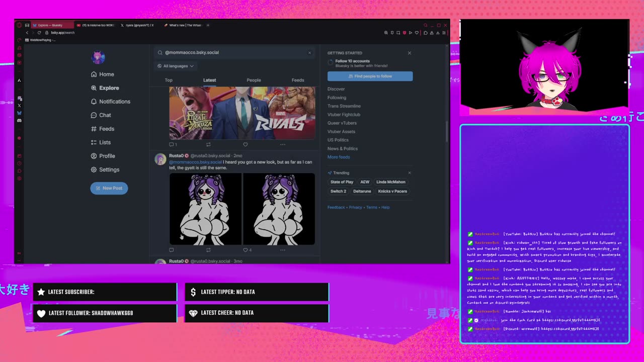
Task: Switch to the YouTube Hololive browser tab
Action: pyautogui.click(x=96, y=25)
